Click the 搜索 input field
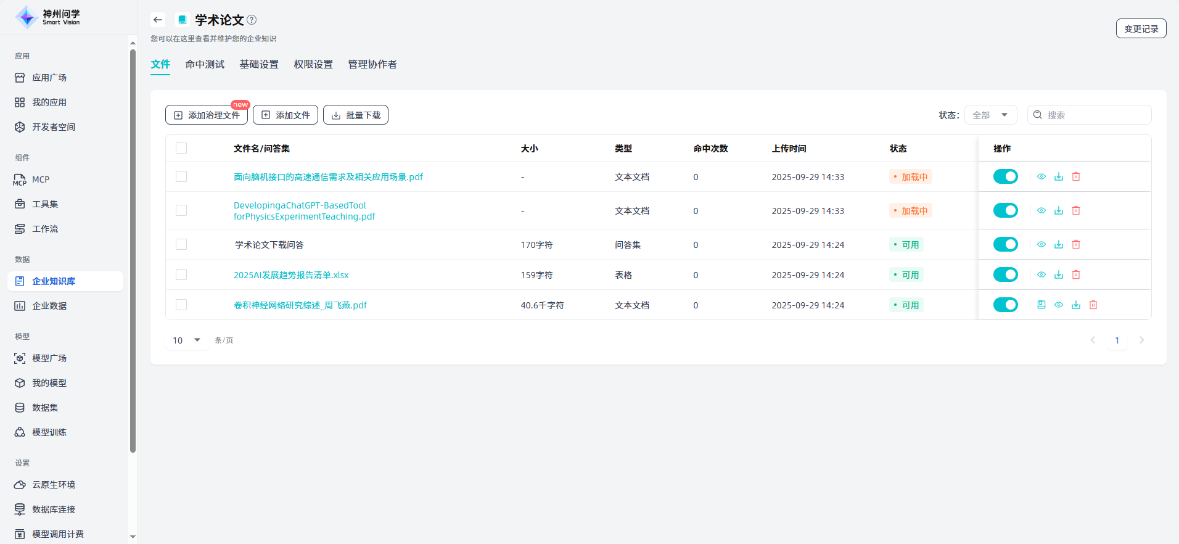 click(1095, 115)
